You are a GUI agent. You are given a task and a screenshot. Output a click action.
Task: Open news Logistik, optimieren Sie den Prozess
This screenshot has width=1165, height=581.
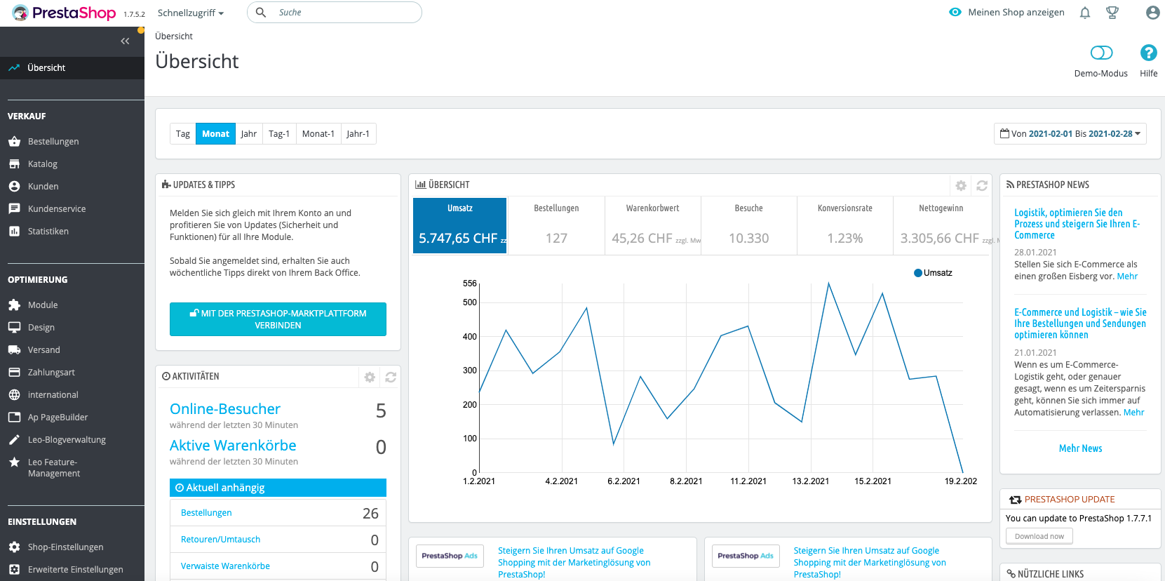pos(1077,224)
